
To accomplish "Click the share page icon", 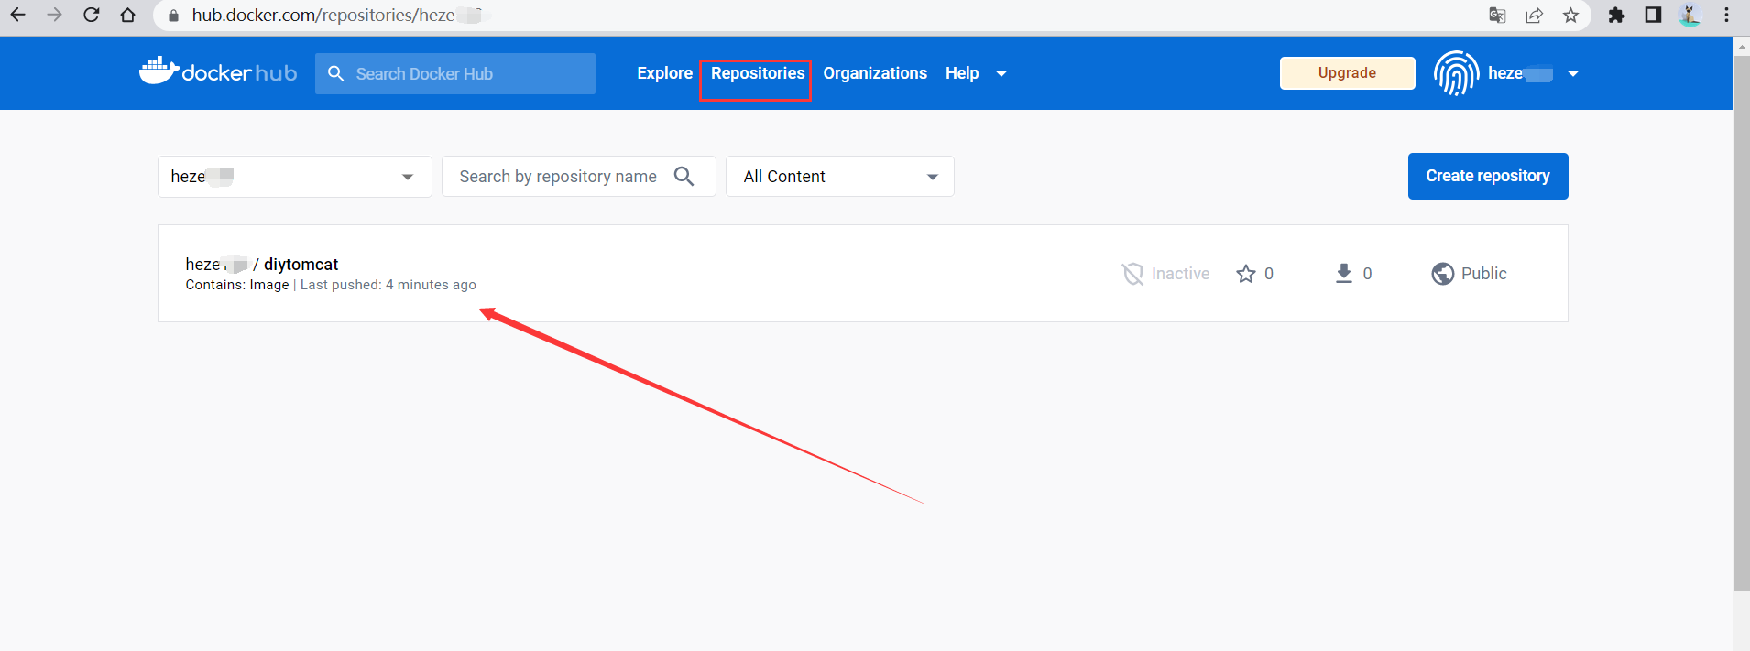I will coord(1535,15).
